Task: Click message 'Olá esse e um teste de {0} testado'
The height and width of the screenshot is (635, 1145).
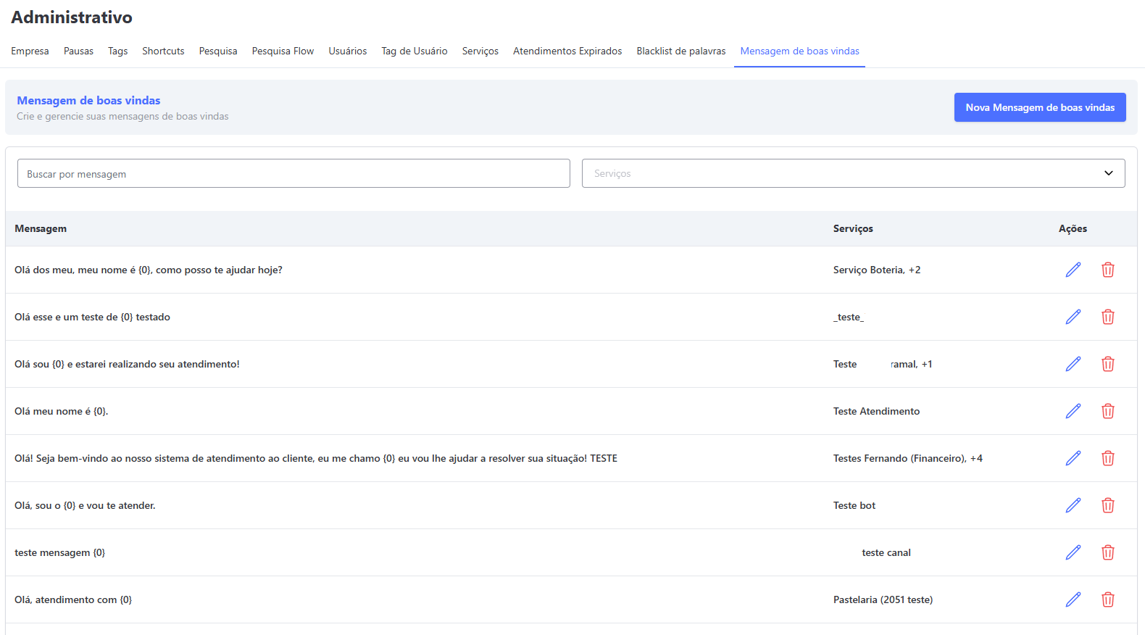Action: pos(92,317)
